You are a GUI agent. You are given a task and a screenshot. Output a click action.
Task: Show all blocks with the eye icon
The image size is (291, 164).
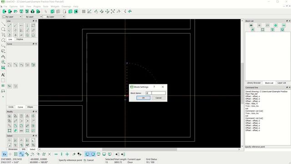tap(251, 26)
